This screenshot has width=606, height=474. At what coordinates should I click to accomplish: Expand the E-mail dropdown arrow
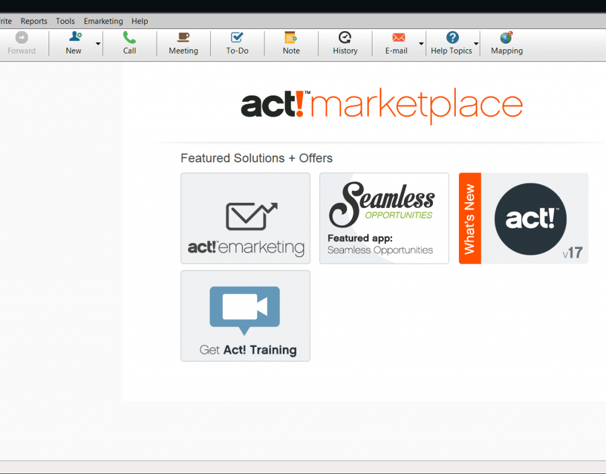tap(421, 44)
